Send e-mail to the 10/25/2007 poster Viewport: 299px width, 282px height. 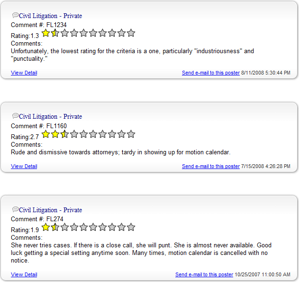tap(204, 274)
